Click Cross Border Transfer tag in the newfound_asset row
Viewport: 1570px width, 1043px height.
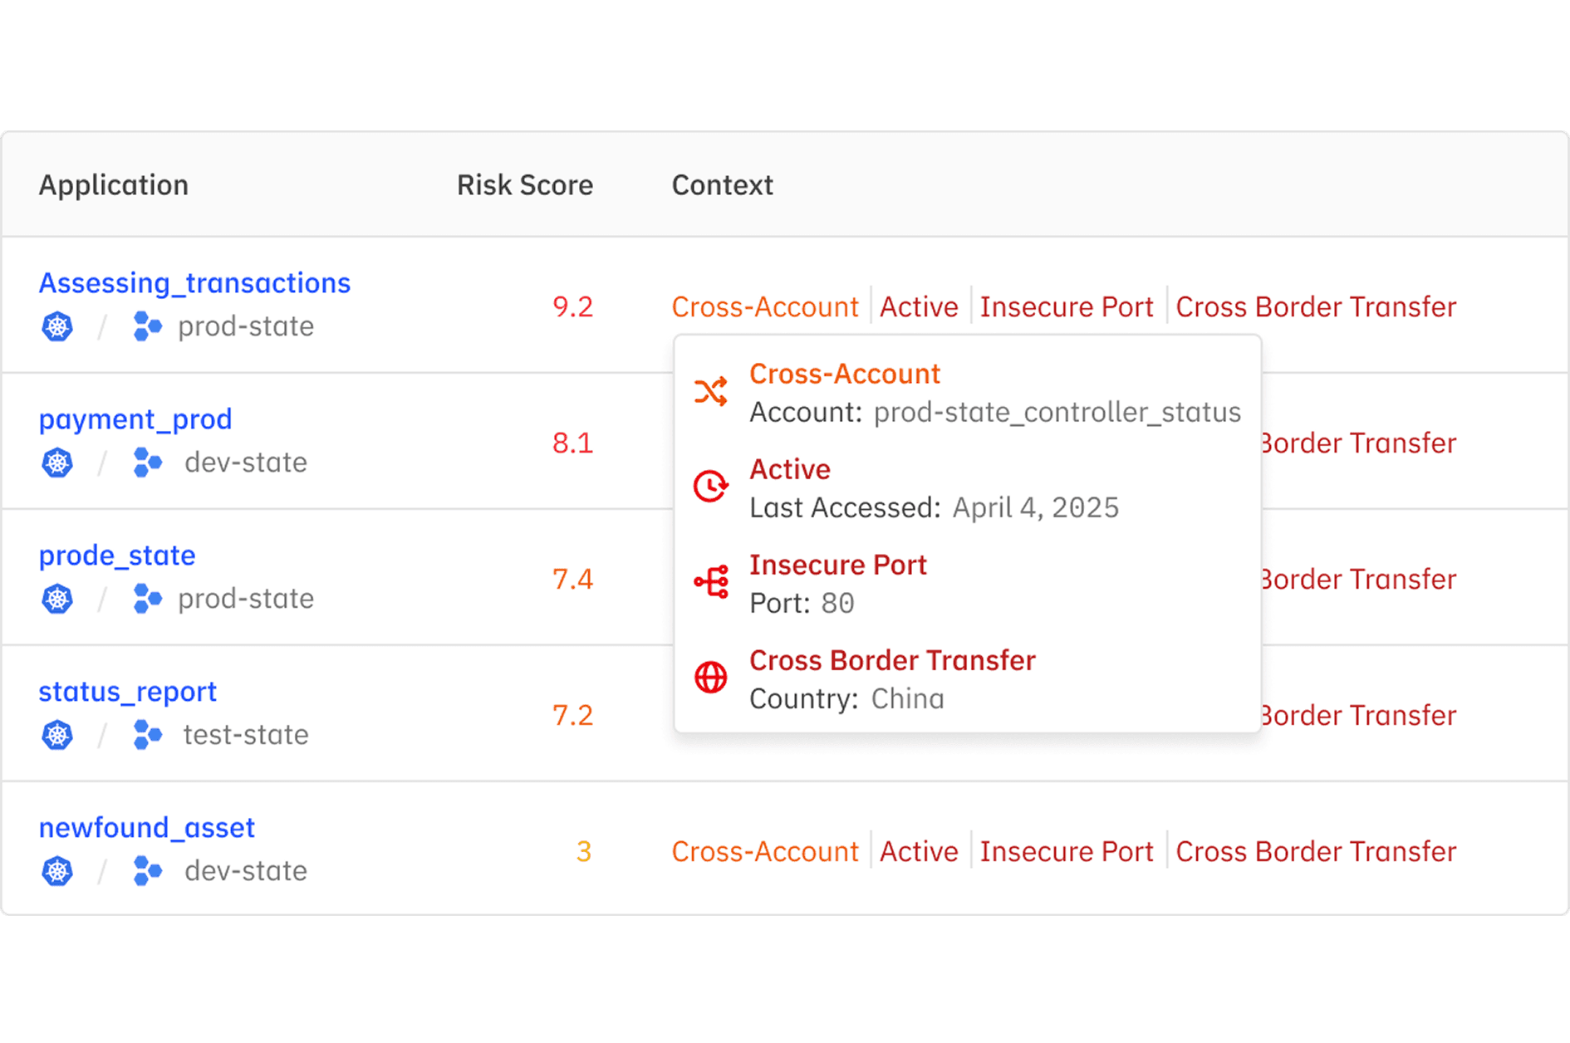[x=1316, y=852]
